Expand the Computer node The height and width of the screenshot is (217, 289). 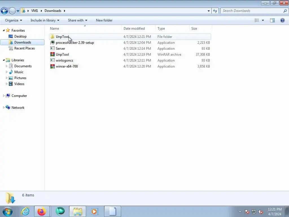tap(4, 96)
